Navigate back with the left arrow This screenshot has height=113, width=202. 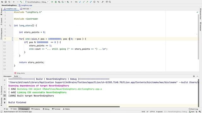coord(14,2)
